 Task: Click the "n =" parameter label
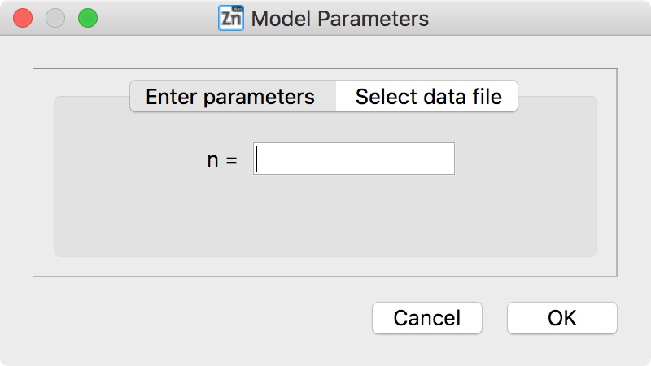coord(222,159)
